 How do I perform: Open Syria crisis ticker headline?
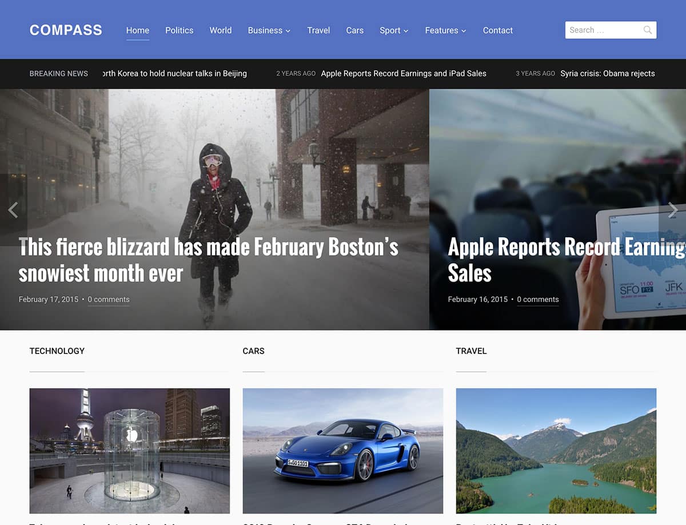[x=608, y=73]
